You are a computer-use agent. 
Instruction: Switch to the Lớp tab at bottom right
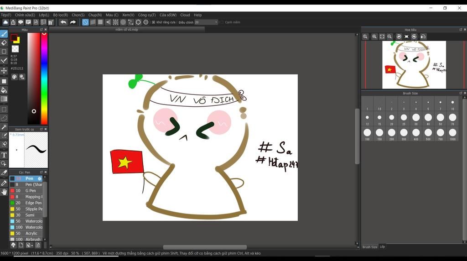[383, 247]
